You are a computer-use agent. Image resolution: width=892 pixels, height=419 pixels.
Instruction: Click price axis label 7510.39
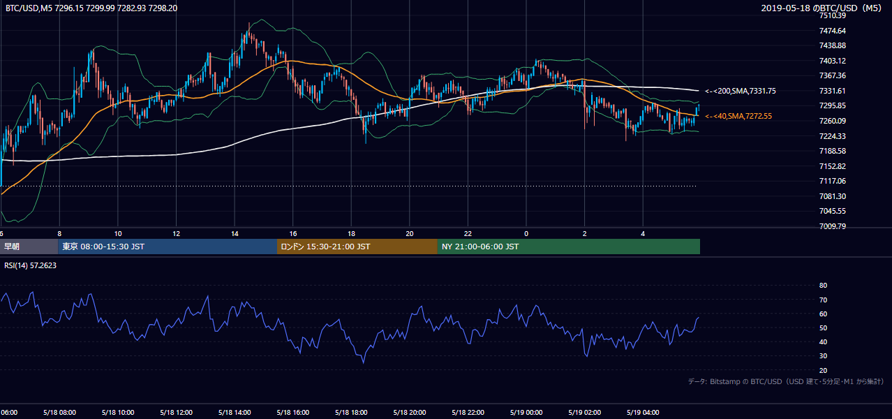[x=832, y=15]
